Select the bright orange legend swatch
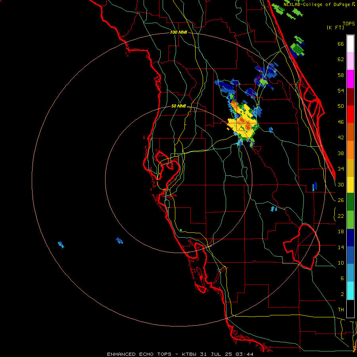The width and height of the screenshot is (357, 357). [350, 150]
